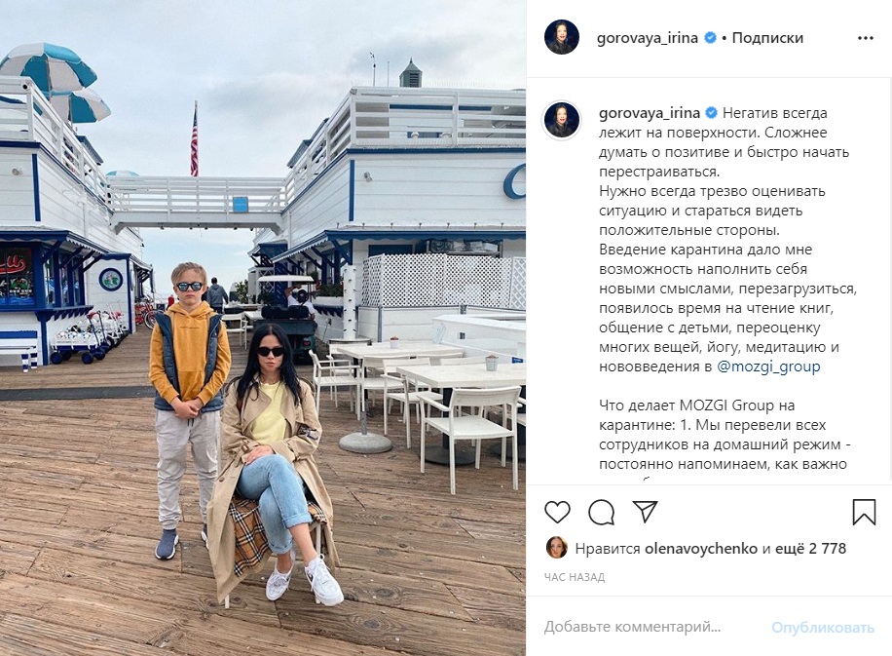The width and height of the screenshot is (892, 656).
Task: Click olenavoychenko liker avatar
Action: click(556, 549)
